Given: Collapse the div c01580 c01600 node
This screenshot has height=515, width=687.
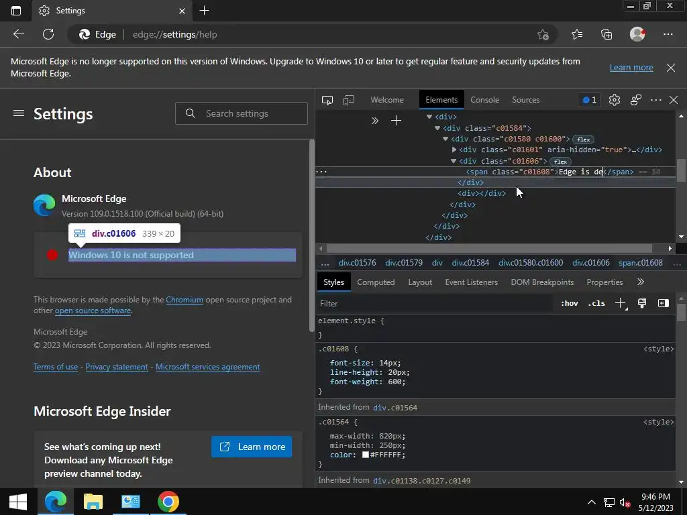Looking at the screenshot, I should point(445,139).
